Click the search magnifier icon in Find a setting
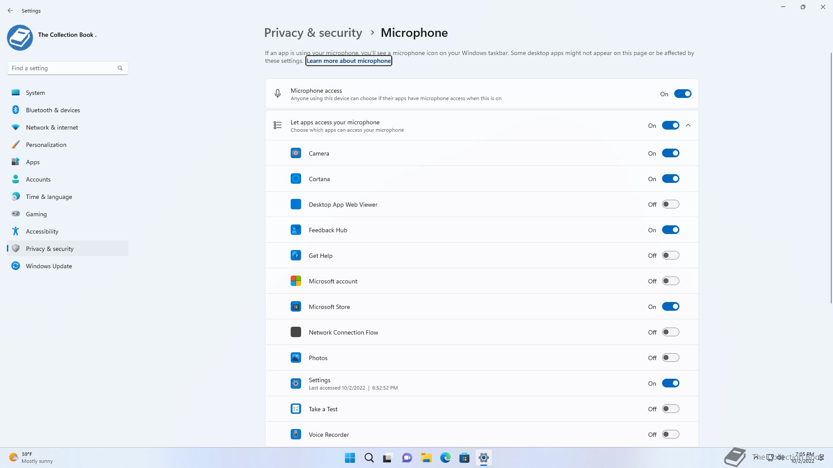The width and height of the screenshot is (833, 468). coord(120,68)
